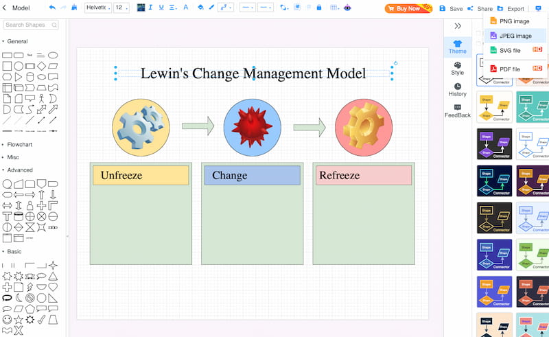Pick the cylinder shape in General
The image size is (549, 337).
point(30,77)
